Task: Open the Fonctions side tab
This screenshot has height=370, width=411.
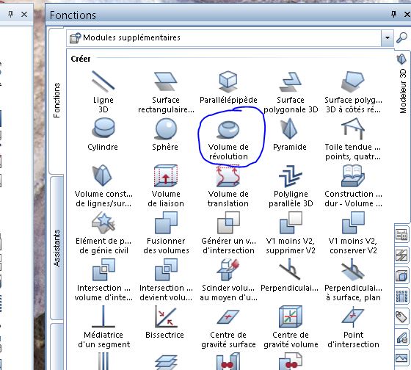Action: [57, 100]
